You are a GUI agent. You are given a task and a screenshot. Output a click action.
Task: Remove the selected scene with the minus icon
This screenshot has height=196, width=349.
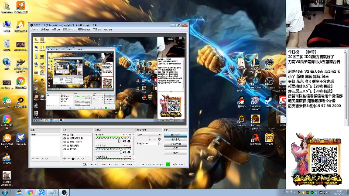[x=37, y=159]
